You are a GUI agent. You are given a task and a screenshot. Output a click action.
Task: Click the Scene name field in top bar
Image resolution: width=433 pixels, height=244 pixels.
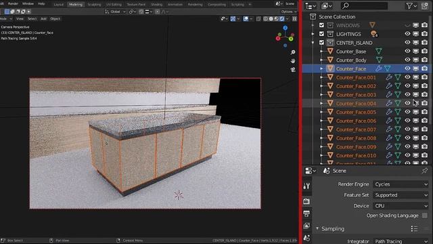point(290,4)
